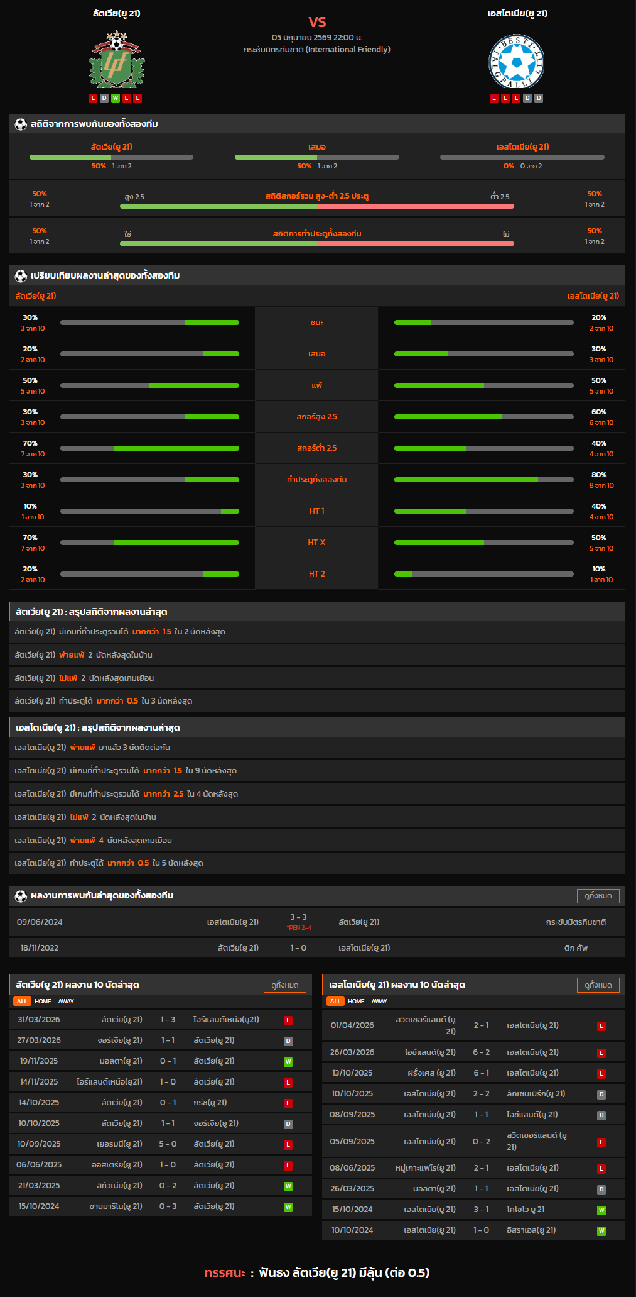This screenshot has height=1297, width=636.
Task: Click the 6 - 1 score versus France U21
Action: click(482, 1073)
